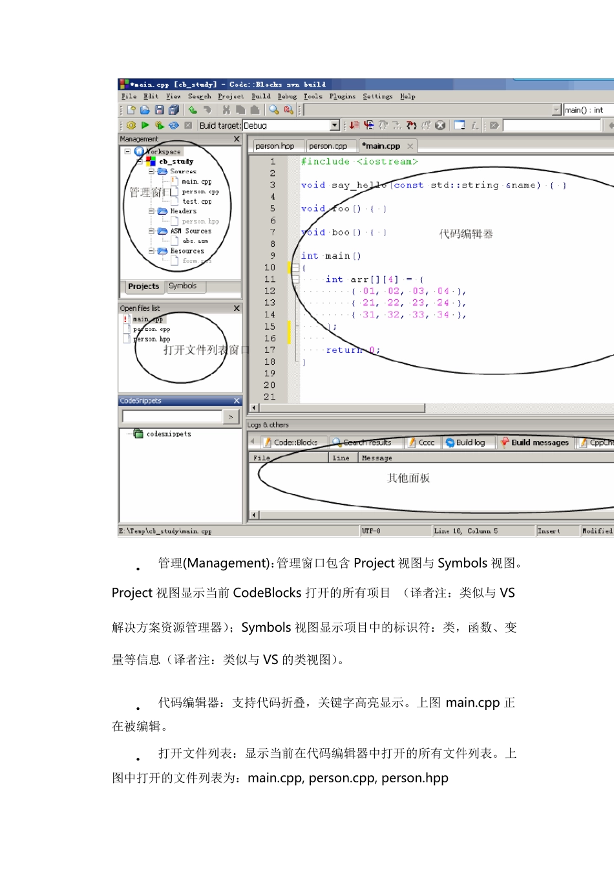Click the Abort build icon
The height and width of the screenshot is (869, 614).
[x=188, y=125]
